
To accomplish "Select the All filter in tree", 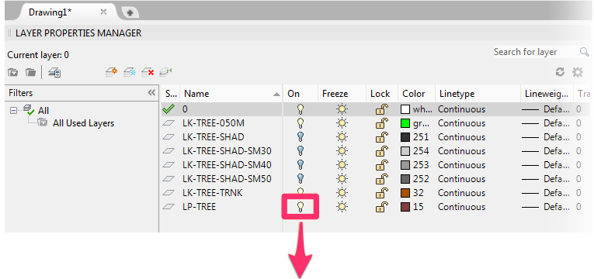I will [x=43, y=111].
